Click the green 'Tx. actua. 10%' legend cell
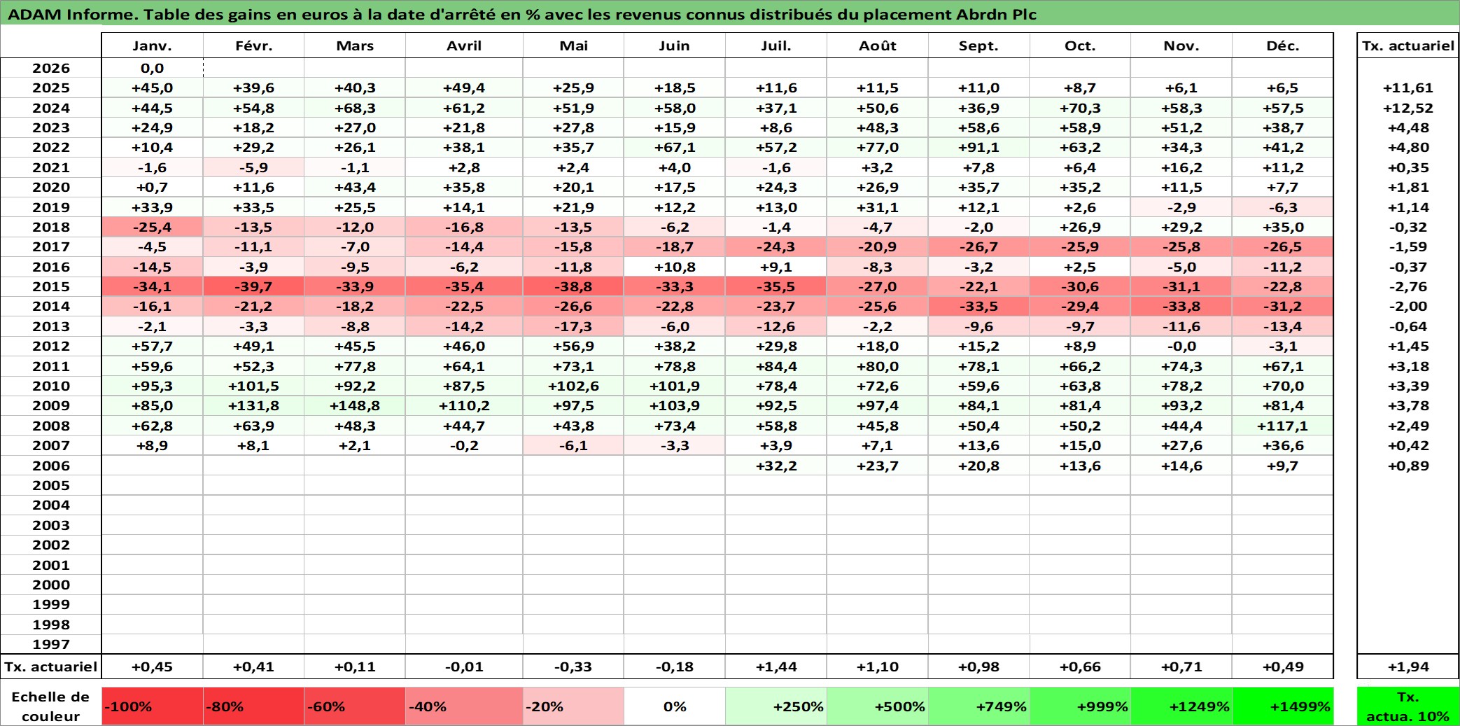The width and height of the screenshot is (1460, 726). [x=1408, y=706]
